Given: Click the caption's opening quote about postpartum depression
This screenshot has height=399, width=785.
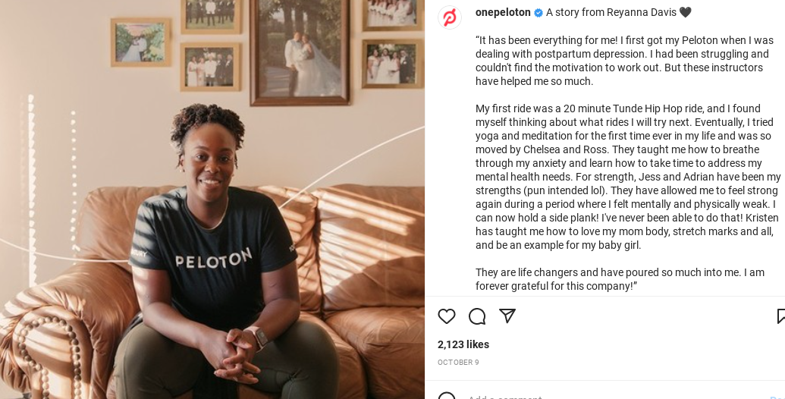Looking at the screenshot, I should (x=623, y=61).
